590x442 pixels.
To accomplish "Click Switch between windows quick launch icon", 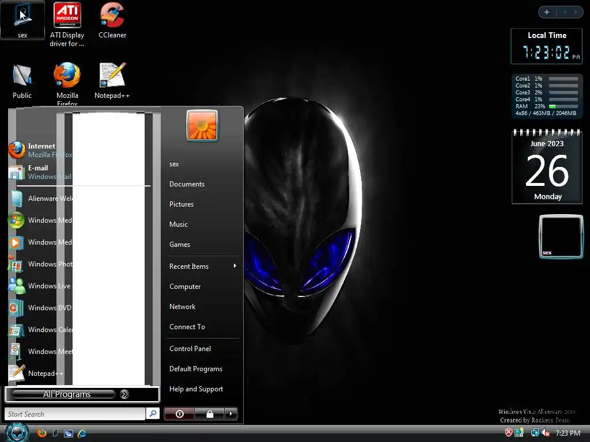I will (69, 433).
